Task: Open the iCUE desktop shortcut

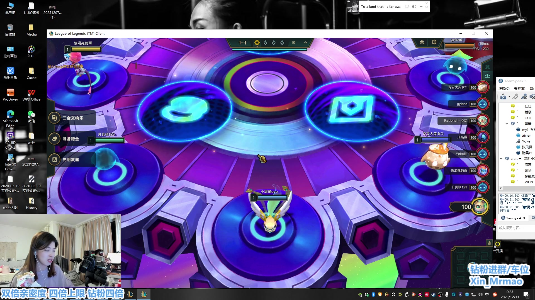Action: 31,52
